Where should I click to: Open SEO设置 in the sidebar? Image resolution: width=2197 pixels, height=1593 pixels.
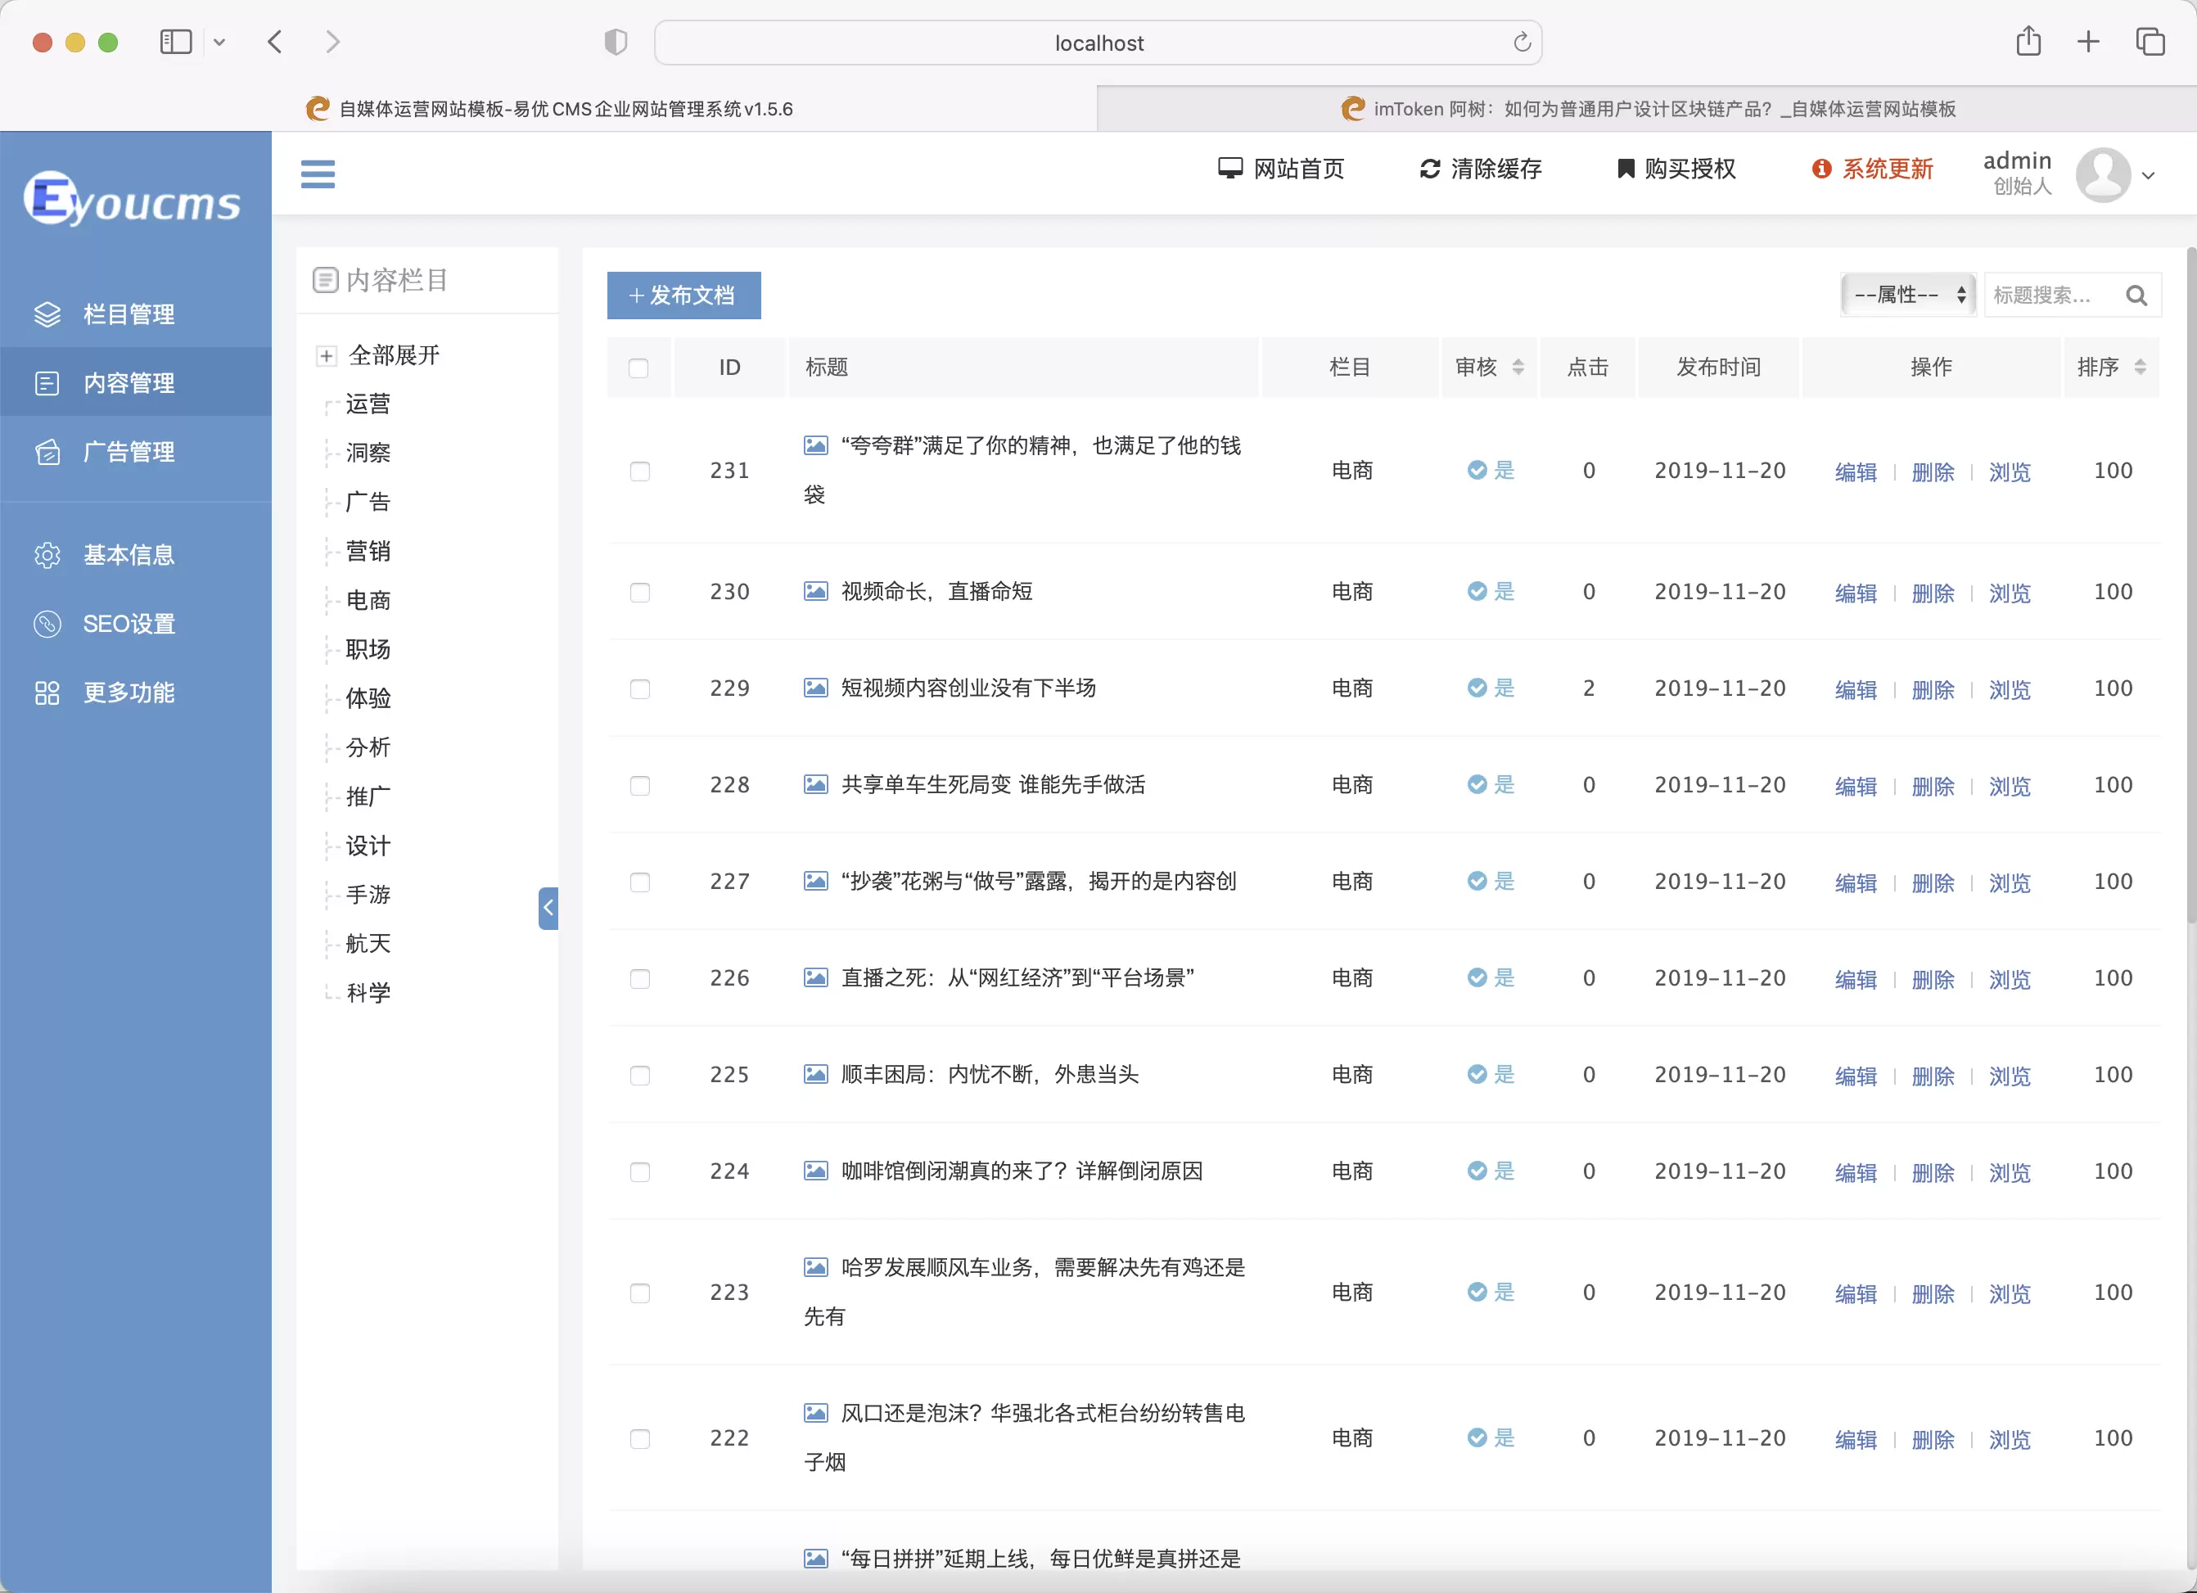coord(136,624)
